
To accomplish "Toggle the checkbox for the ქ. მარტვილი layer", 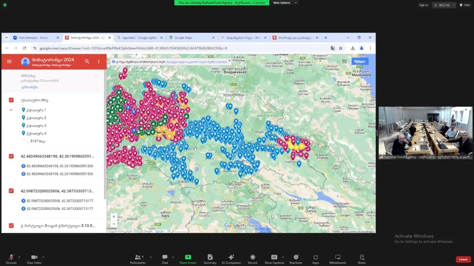I will [11, 226].
